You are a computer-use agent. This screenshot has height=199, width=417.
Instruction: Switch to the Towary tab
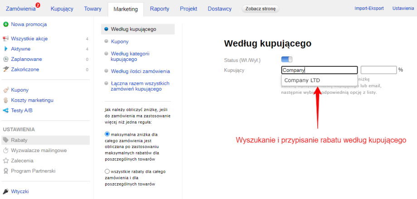click(92, 9)
